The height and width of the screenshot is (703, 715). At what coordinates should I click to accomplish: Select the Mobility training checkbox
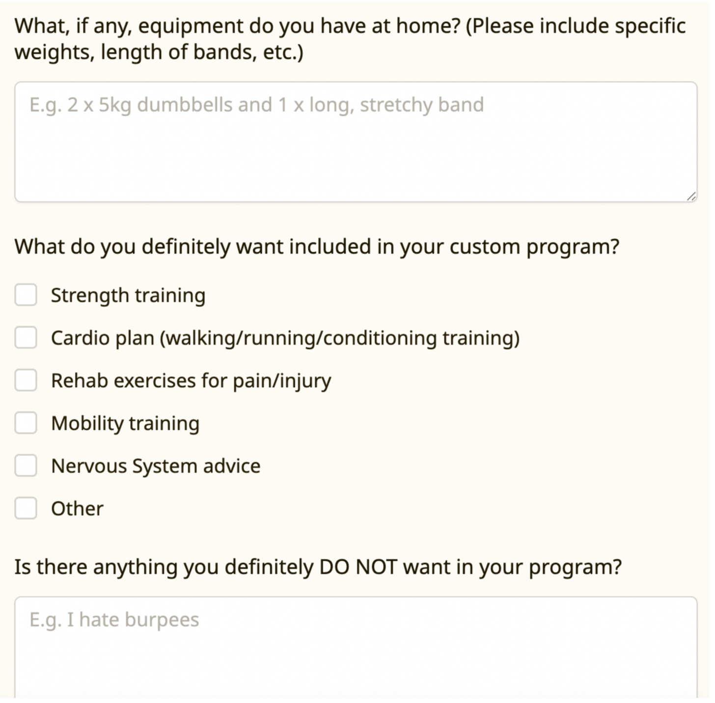tap(26, 423)
